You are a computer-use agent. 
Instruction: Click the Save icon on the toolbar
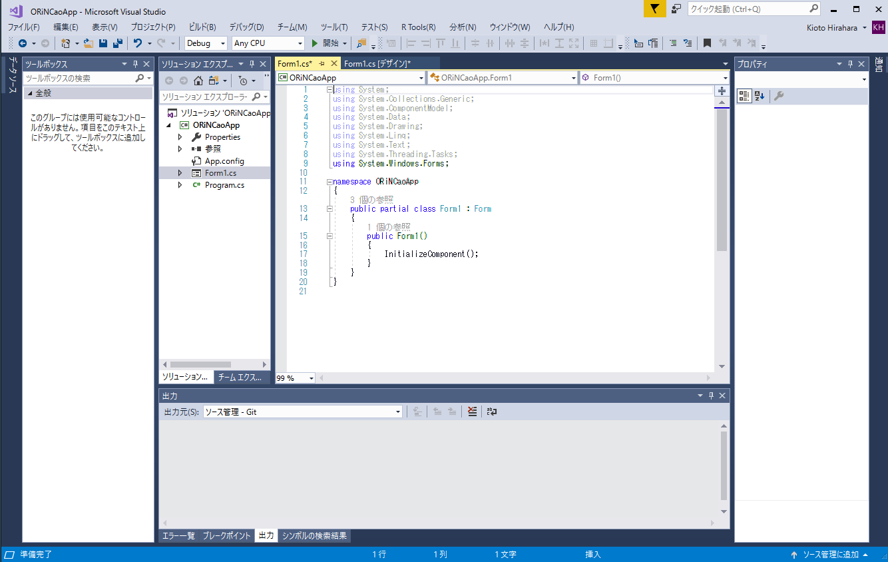[x=102, y=43]
